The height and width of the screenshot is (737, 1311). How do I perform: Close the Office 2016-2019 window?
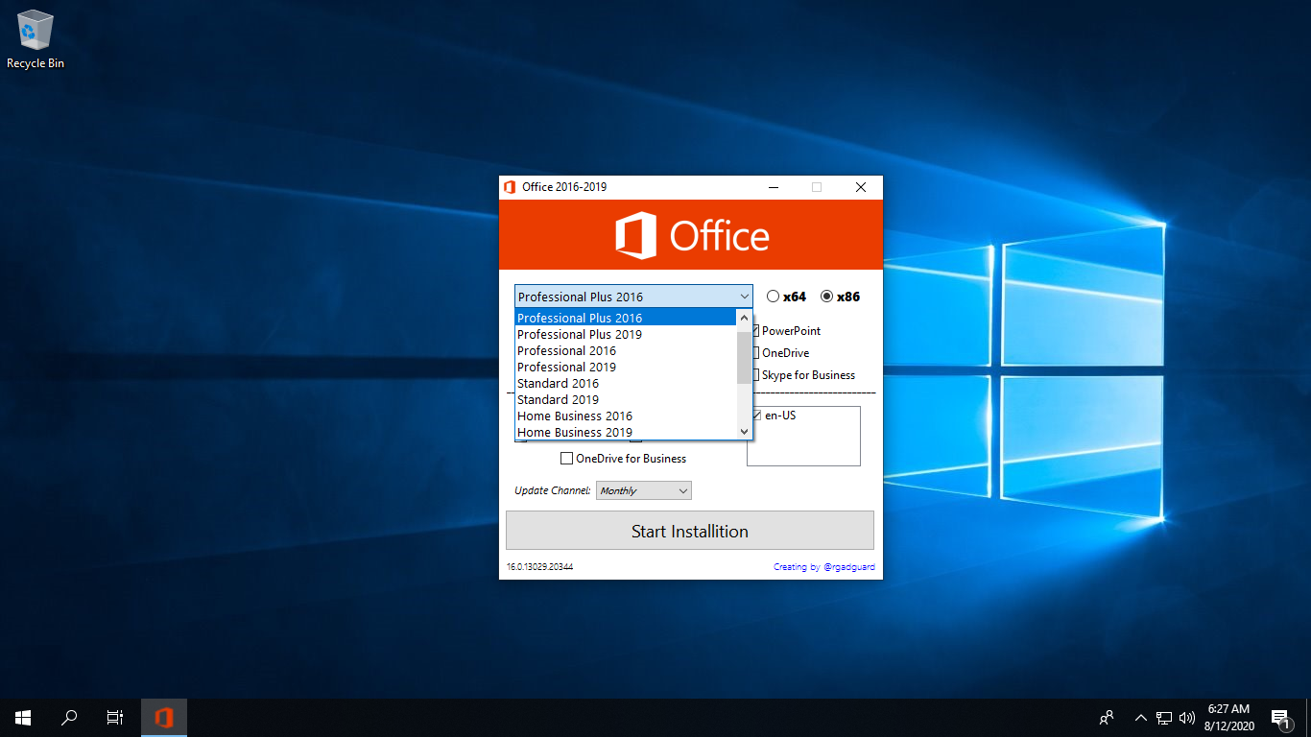[861, 187]
